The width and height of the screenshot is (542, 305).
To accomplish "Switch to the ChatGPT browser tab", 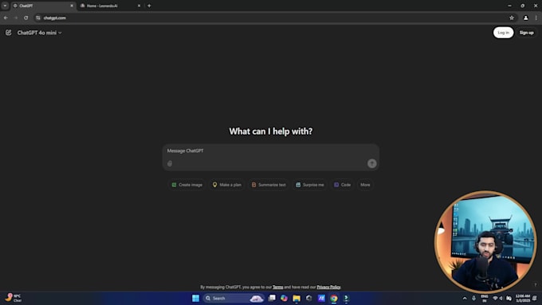I will [41, 6].
